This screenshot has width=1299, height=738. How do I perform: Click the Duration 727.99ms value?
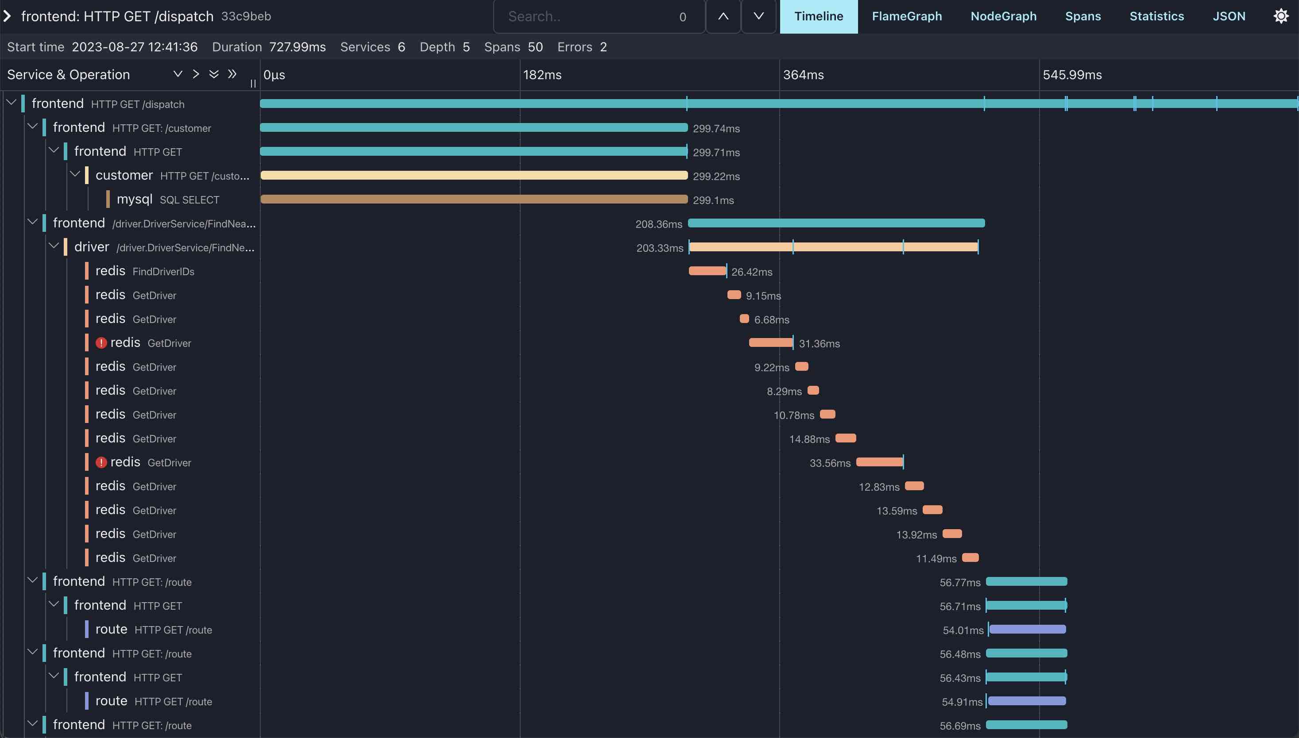point(297,46)
